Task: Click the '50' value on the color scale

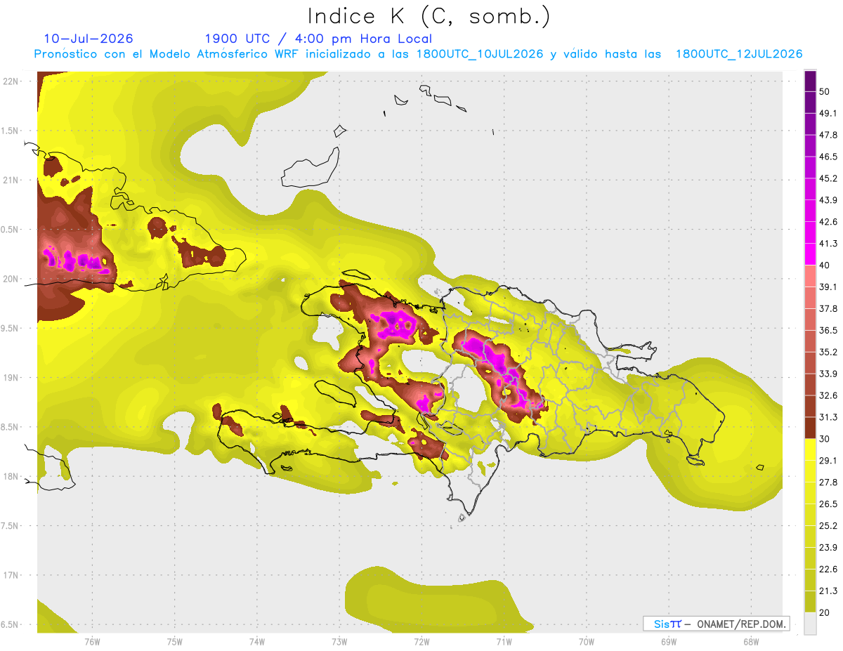Action: pos(825,91)
